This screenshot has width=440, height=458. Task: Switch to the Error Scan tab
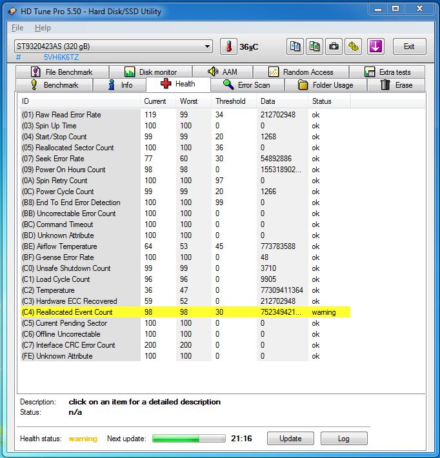[x=247, y=85]
